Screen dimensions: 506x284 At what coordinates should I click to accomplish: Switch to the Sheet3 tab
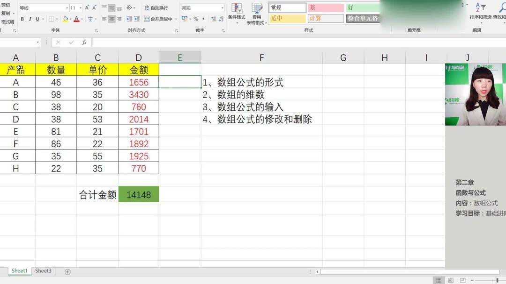(x=43, y=271)
